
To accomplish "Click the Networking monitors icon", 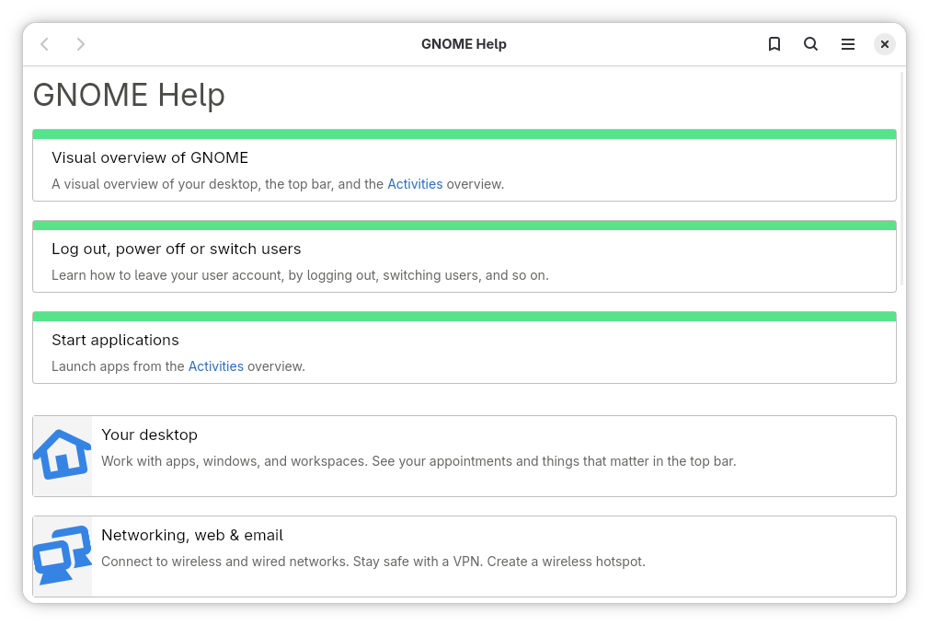I will [x=62, y=554].
